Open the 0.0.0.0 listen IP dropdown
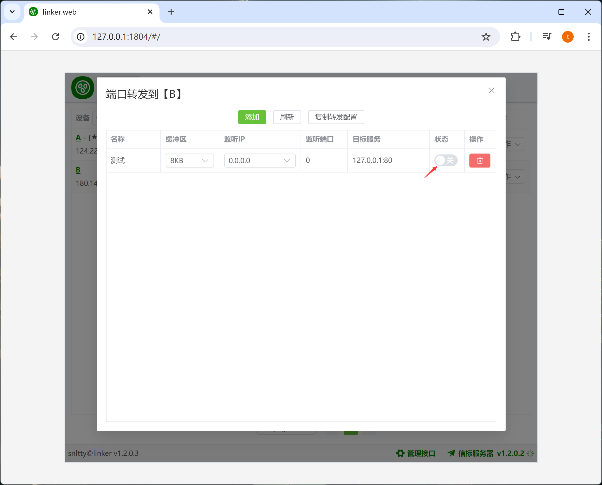Screen dimensions: 602x485 [x=260, y=160]
